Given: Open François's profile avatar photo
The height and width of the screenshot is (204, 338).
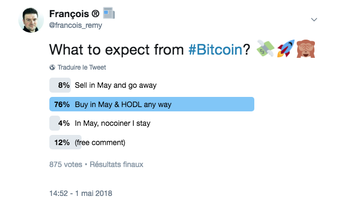Looking at the screenshot, I should 31,20.
